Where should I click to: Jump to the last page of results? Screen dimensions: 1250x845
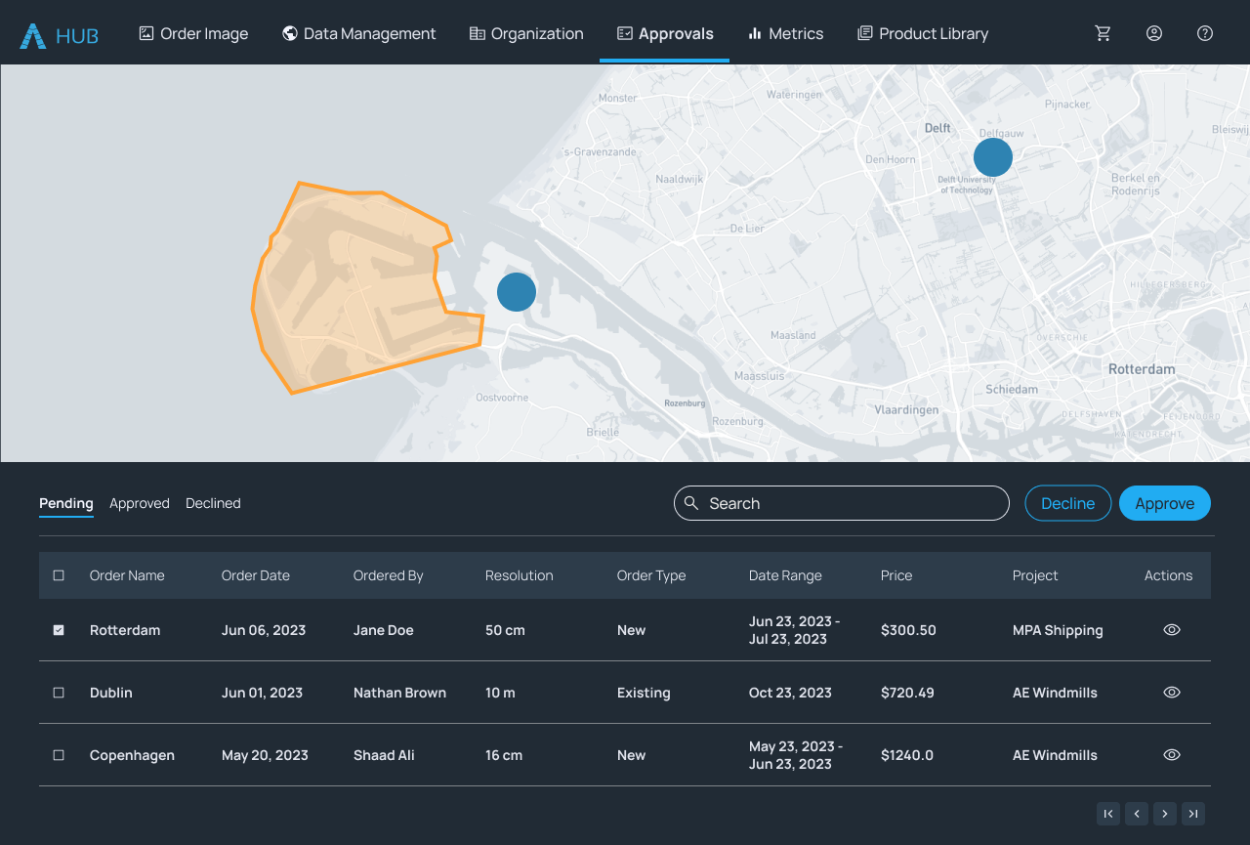click(1192, 813)
